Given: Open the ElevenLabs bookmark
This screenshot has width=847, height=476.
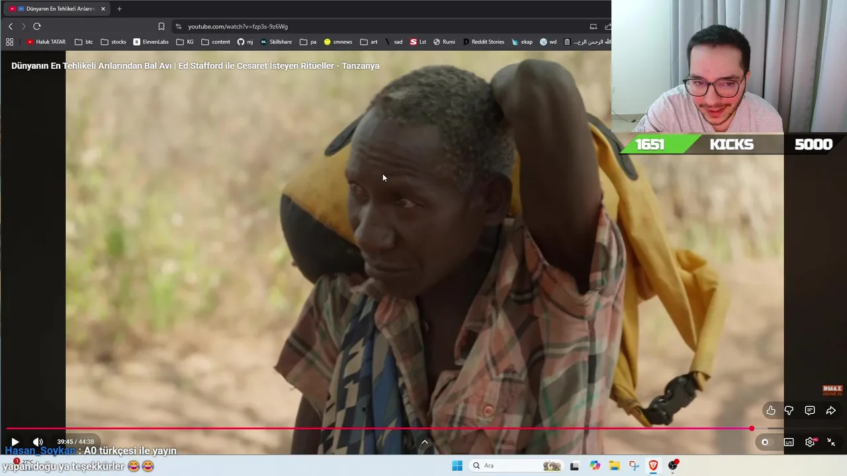Looking at the screenshot, I should 151,42.
